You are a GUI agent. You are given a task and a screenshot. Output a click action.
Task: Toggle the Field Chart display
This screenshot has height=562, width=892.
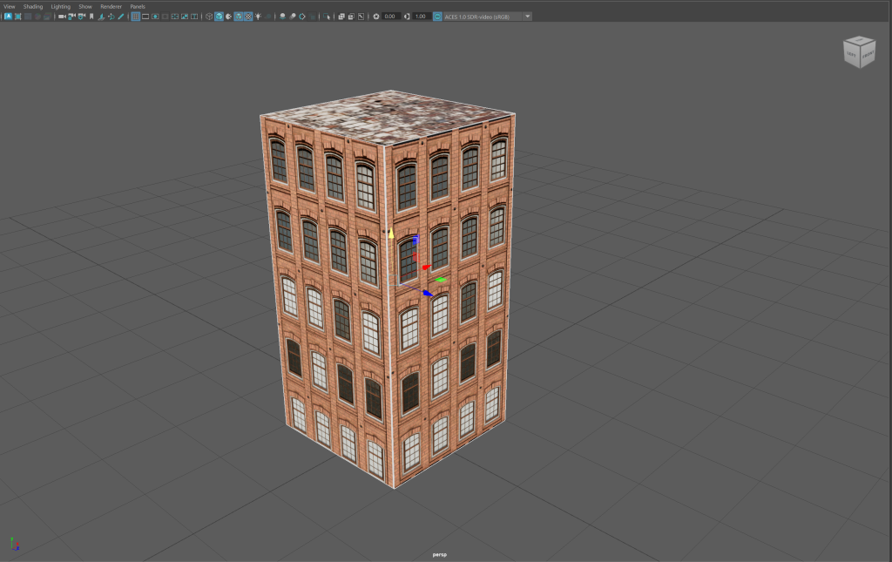click(x=174, y=17)
